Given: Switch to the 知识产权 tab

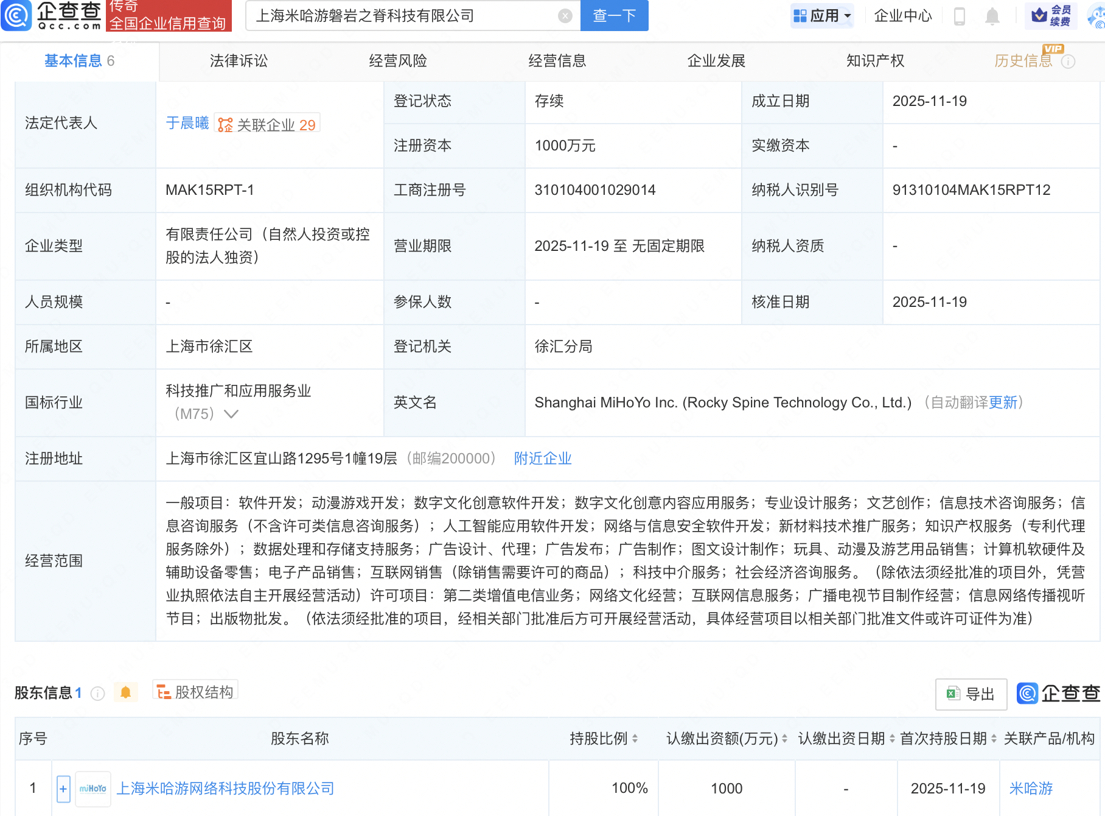Looking at the screenshot, I should tap(875, 61).
